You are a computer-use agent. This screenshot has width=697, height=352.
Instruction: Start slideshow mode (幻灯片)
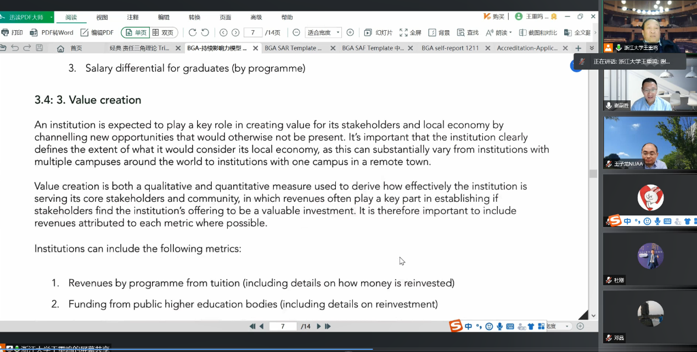tap(378, 32)
